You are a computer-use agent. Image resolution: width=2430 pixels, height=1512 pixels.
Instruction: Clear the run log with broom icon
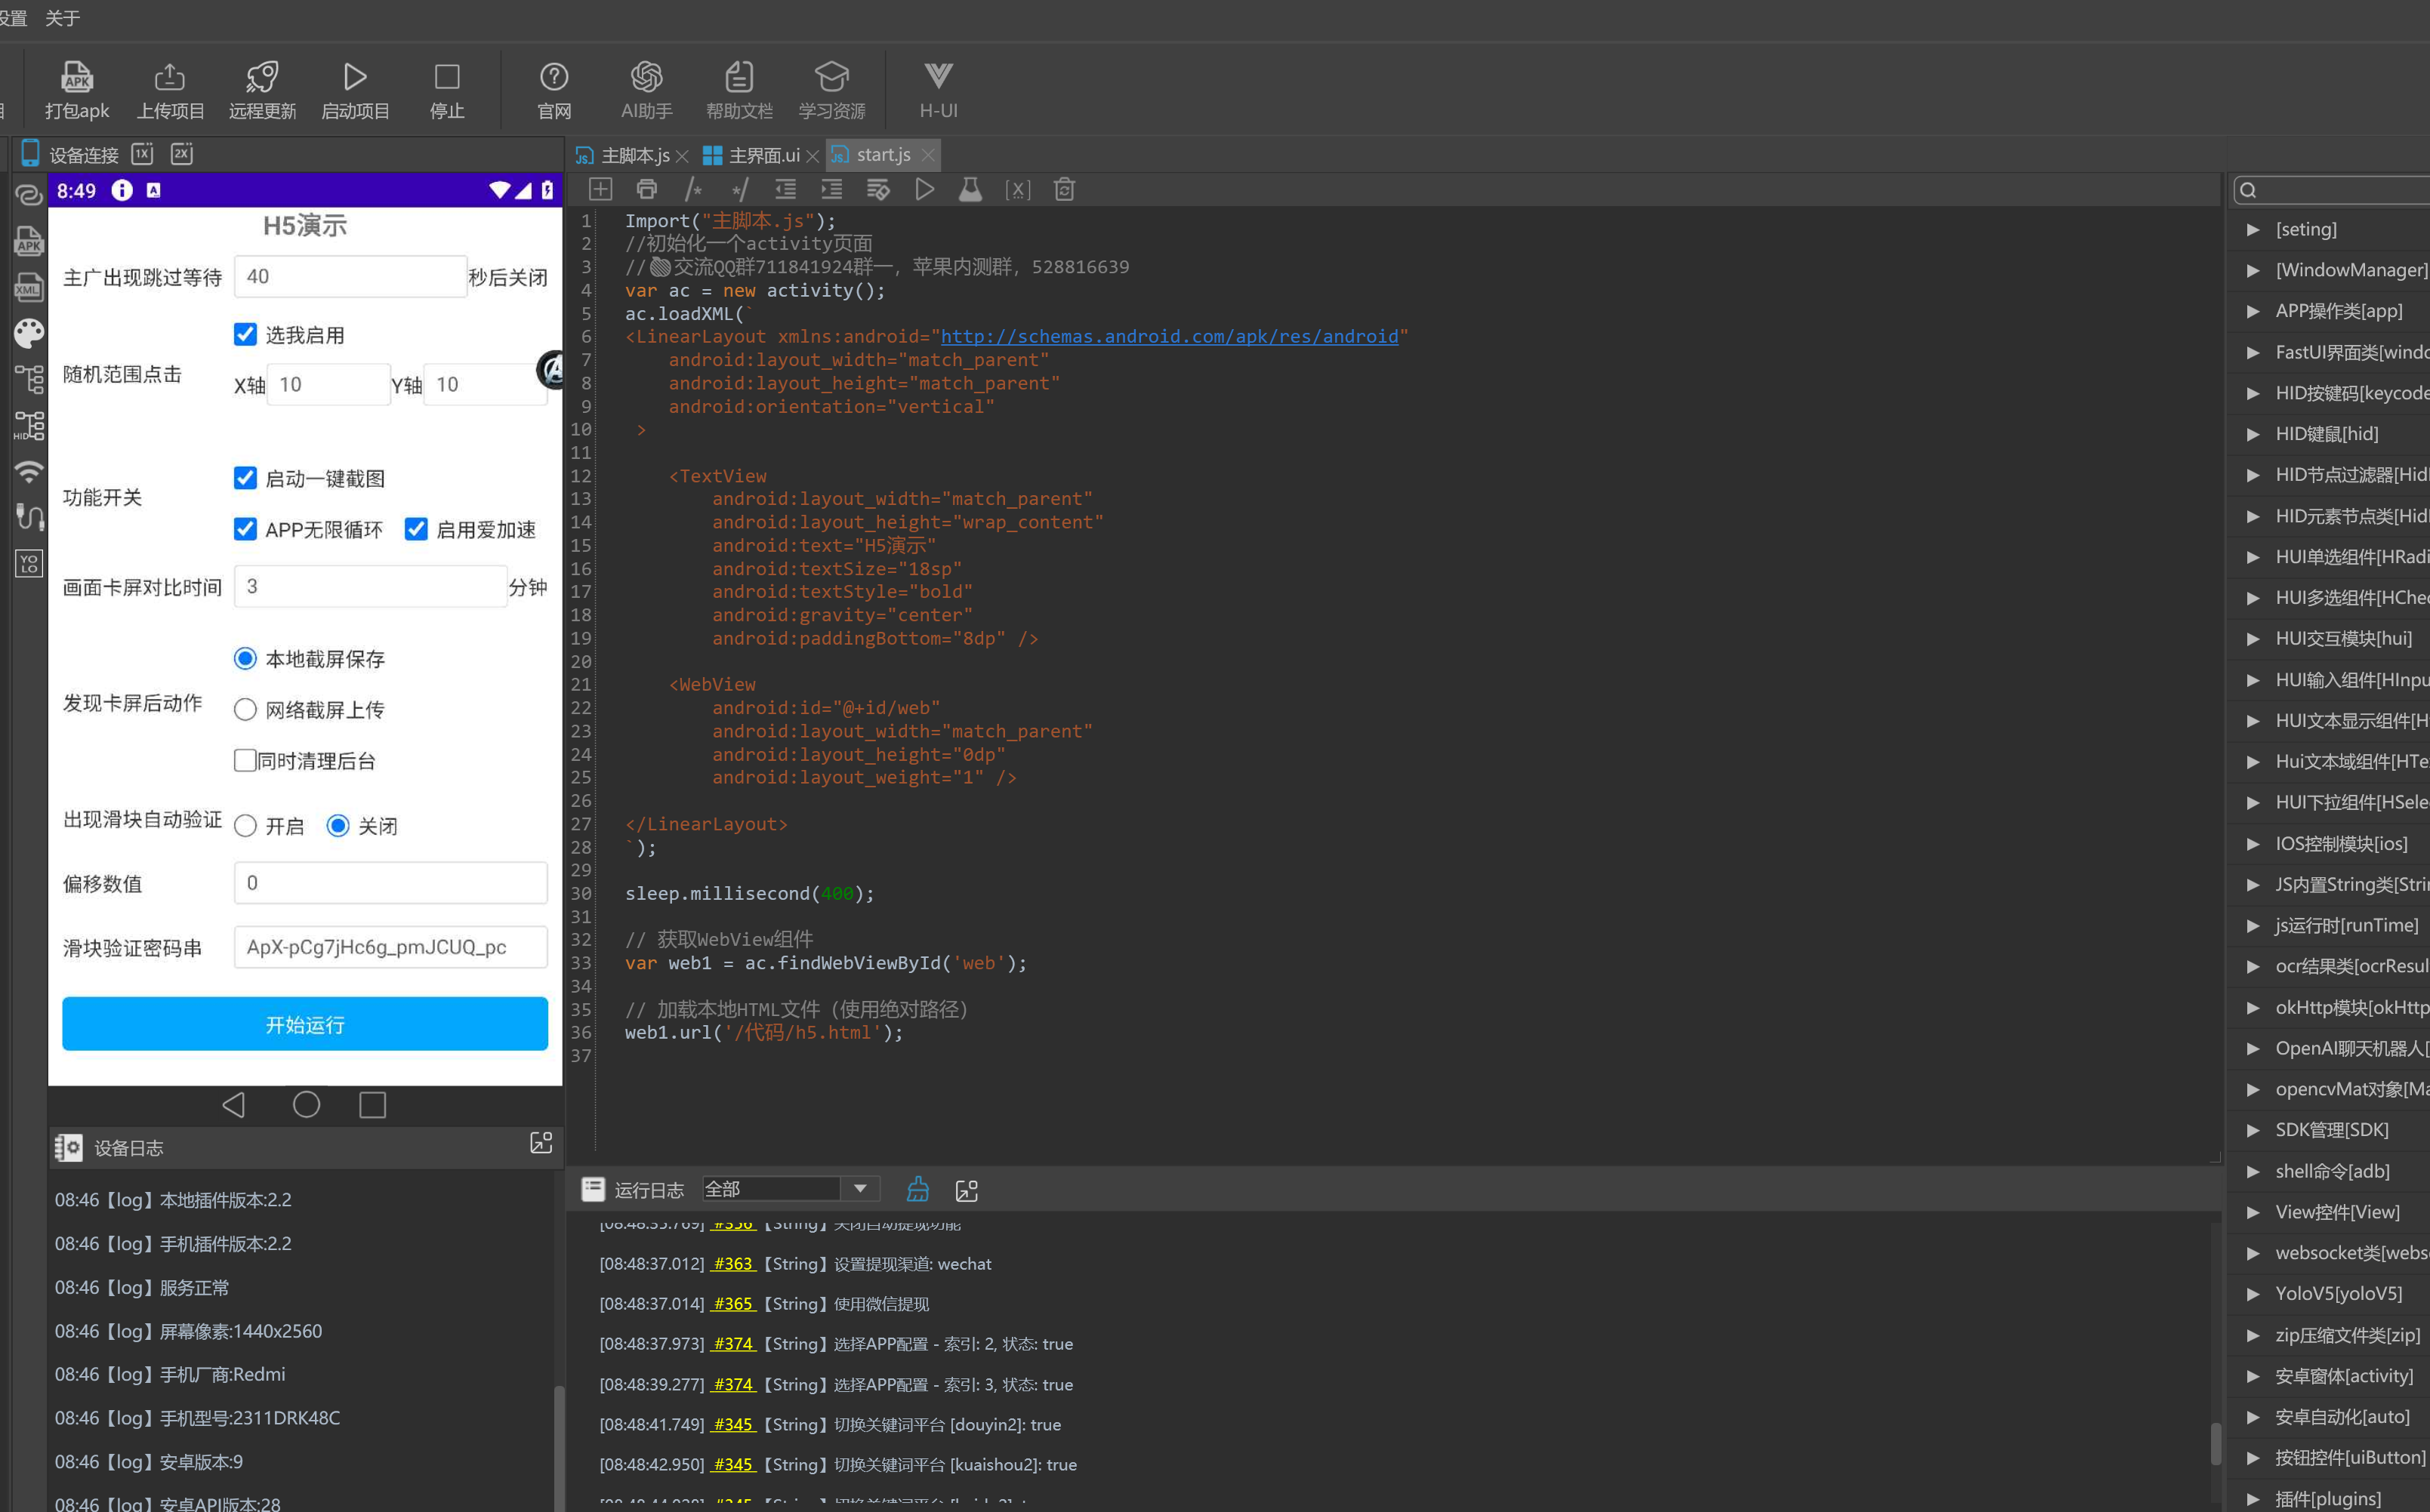(917, 1190)
